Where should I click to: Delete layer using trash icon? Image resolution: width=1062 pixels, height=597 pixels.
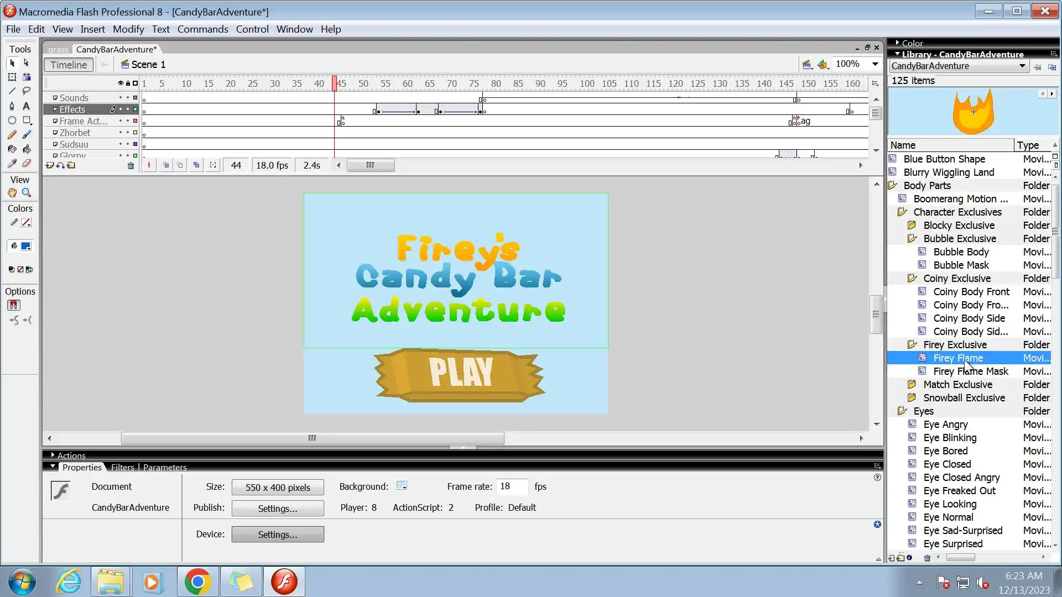[x=131, y=165]
